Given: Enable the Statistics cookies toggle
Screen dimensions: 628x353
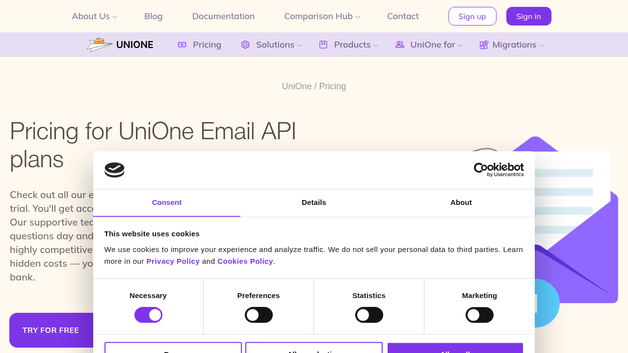Looking at the screenshot, I should [369, 315].
